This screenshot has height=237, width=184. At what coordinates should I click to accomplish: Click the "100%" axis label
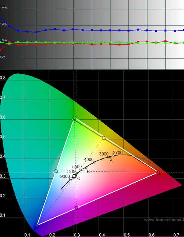(x=3, y=40)
